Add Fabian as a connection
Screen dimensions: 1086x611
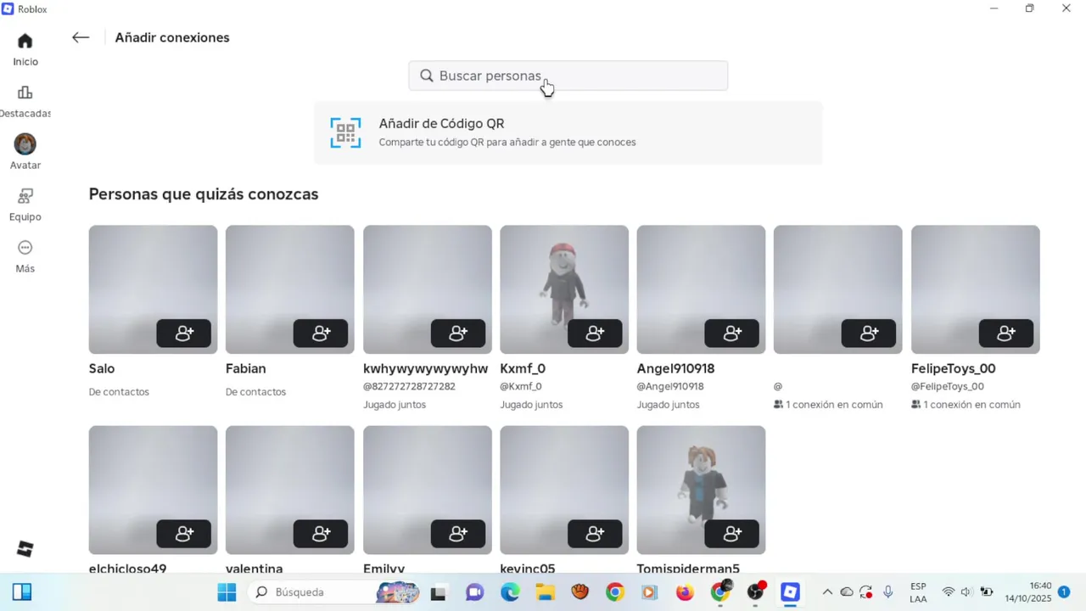321,334
